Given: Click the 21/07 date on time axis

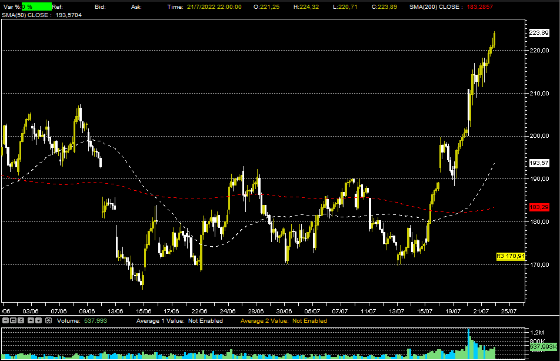Looking at the screenshot, I should [480, 311].
